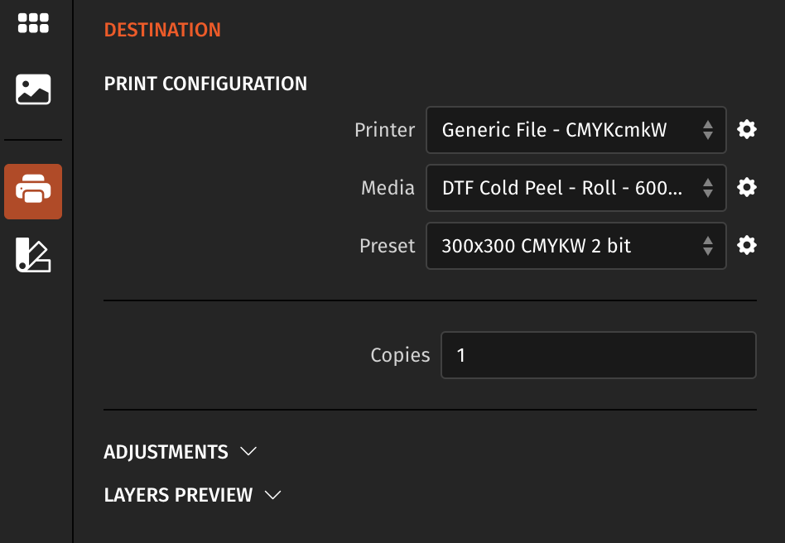This screenshot has width=785, height=543.
Task: Click the stepper arrows on the Printer selector
Action: tap(708, 130)
